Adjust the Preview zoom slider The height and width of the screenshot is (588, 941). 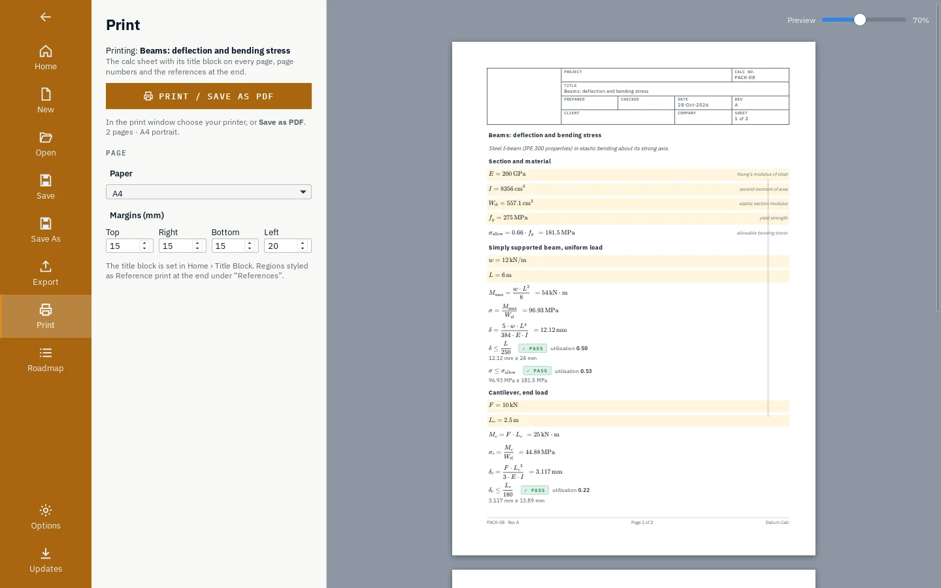click(x=864, y=20)
